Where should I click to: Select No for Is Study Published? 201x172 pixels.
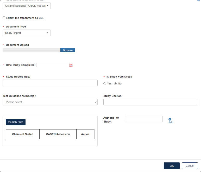click(x=116, y=84)
